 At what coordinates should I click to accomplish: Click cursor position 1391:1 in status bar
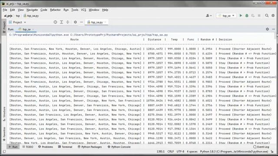coord(161,152)
